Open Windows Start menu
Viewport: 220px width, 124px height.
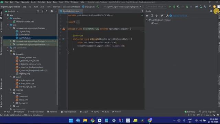click(x=71, y=121)
